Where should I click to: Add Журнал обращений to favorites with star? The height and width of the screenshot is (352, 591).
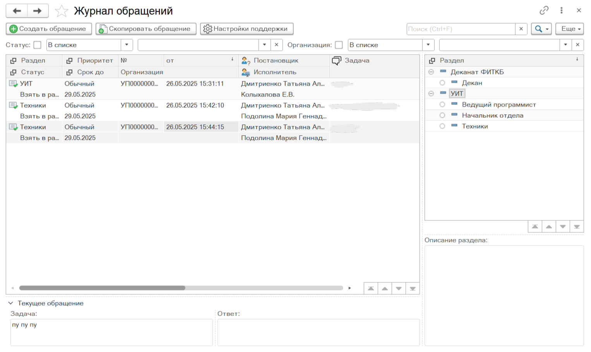[61, 11]
